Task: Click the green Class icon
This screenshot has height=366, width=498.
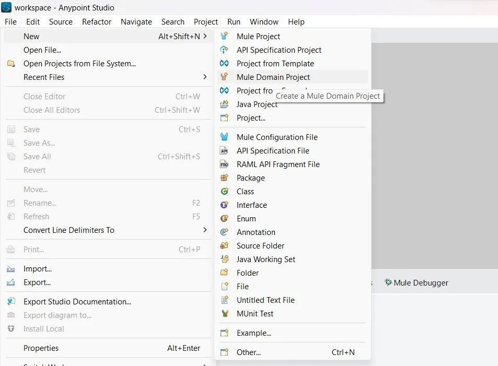Action: 224,192
